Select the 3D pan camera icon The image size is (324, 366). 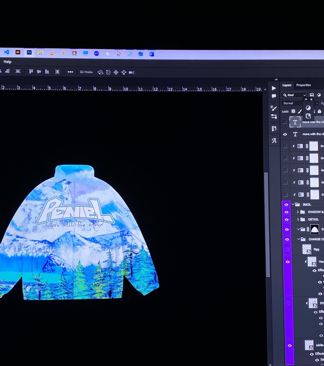116,72
